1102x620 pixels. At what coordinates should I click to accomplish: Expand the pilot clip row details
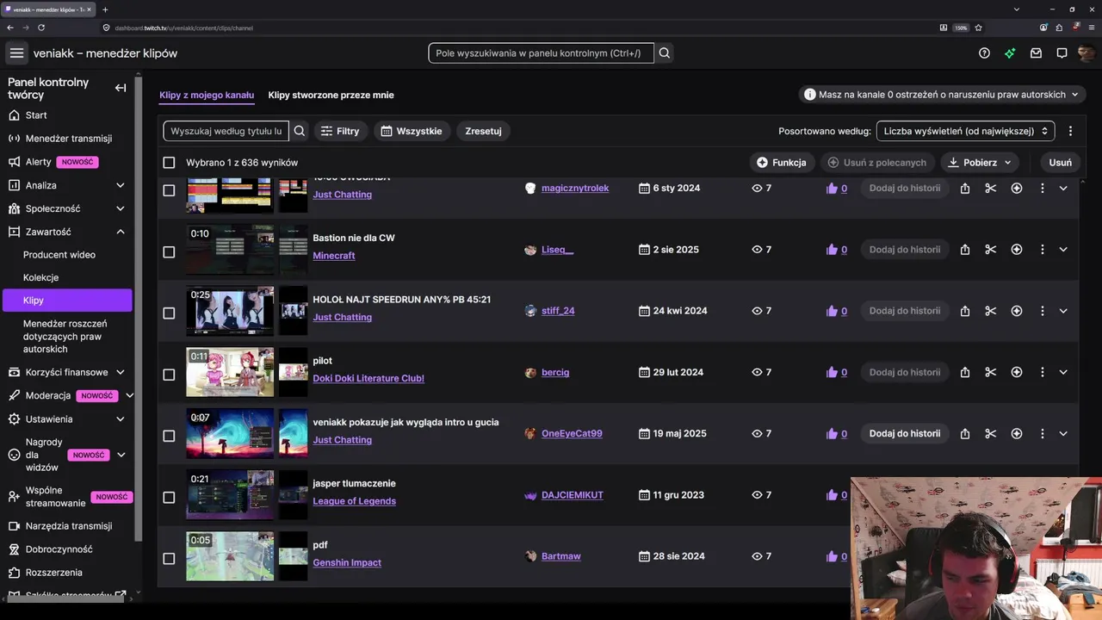click(x=1063, y=372)
